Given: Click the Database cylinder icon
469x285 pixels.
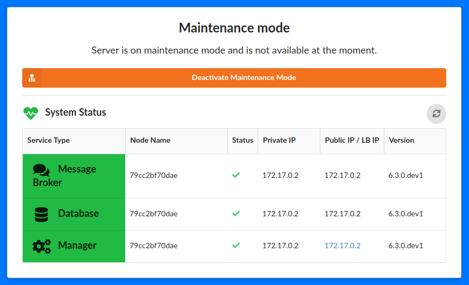Looking at the screenshot, I should point(41,215).
